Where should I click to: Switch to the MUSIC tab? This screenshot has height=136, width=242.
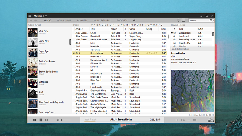click(47, 21)
